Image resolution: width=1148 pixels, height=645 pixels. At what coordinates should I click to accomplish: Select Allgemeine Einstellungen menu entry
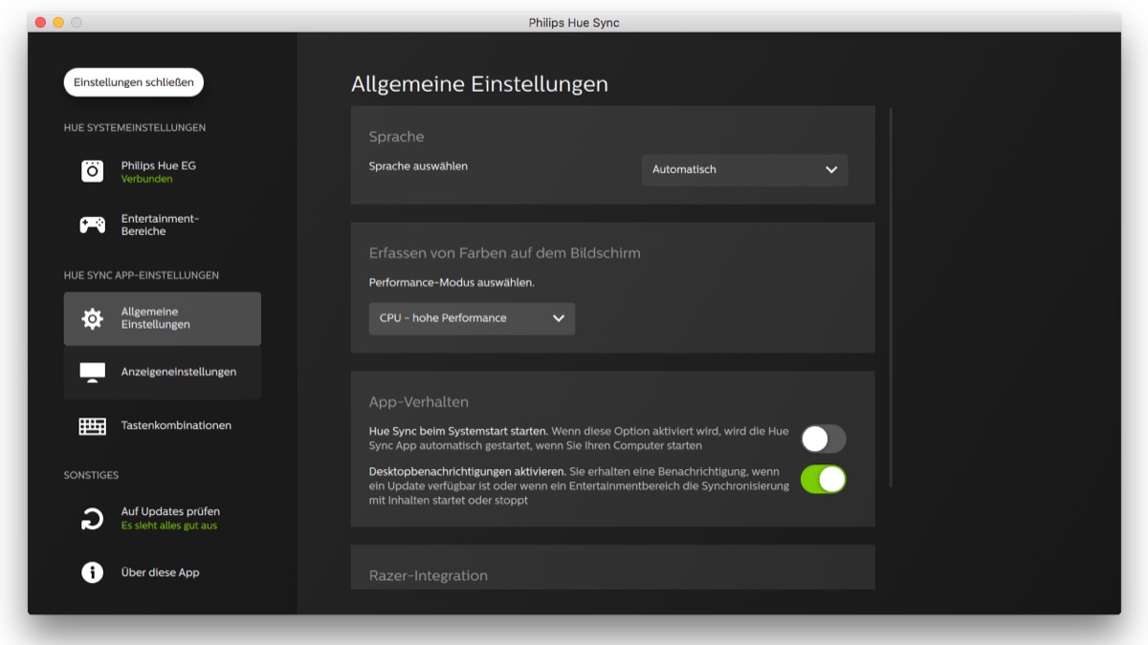click(162, 318)
